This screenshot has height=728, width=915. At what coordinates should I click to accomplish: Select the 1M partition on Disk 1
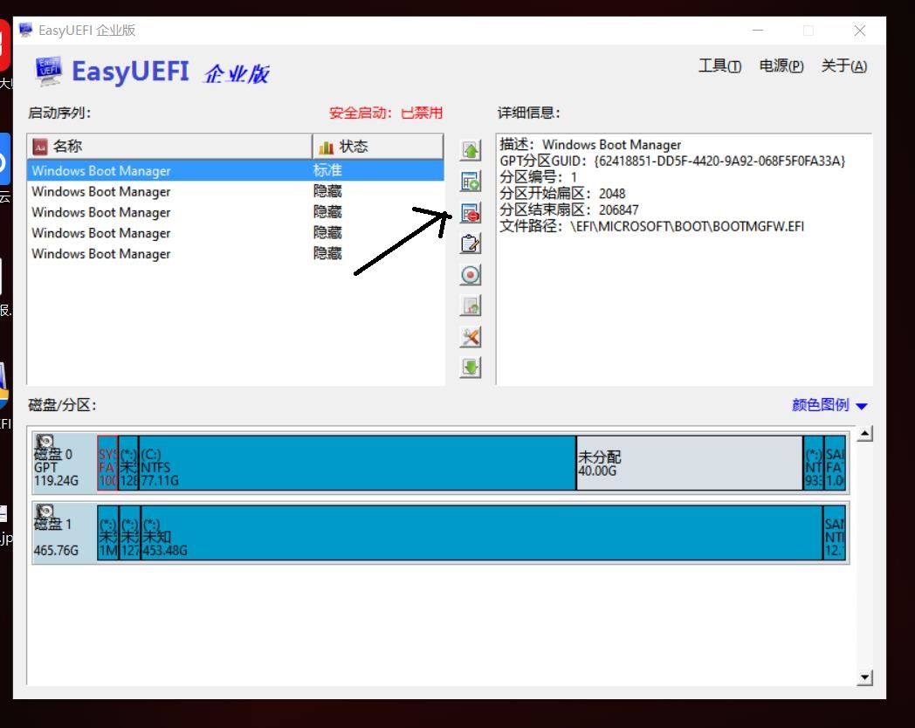pyautogui.click(x=107, y=533)
